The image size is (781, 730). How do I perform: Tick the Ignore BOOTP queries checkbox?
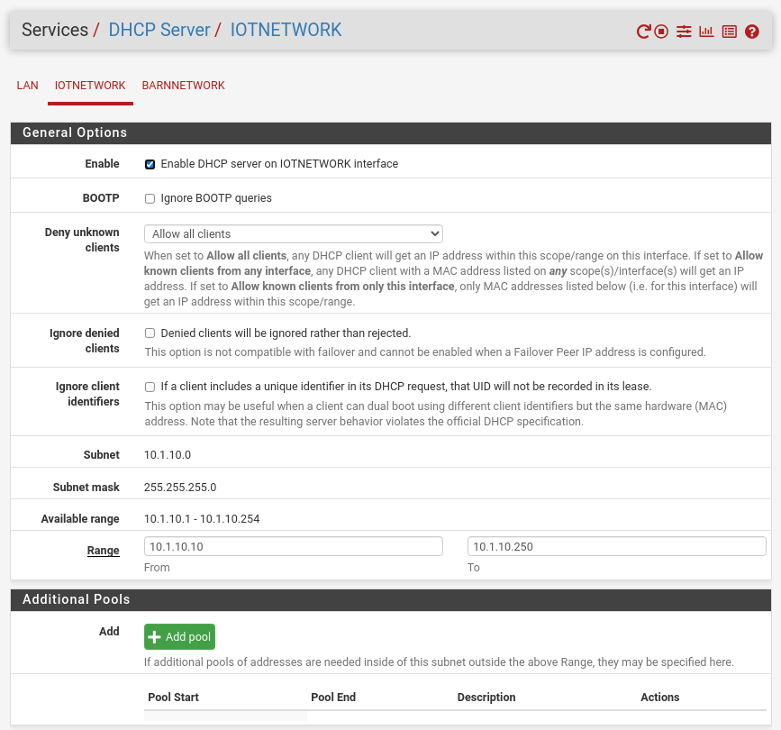pos(150,198)
